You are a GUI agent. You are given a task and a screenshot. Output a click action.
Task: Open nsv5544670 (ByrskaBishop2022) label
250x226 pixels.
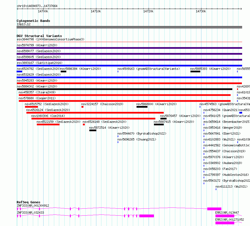tap(142, 133)
